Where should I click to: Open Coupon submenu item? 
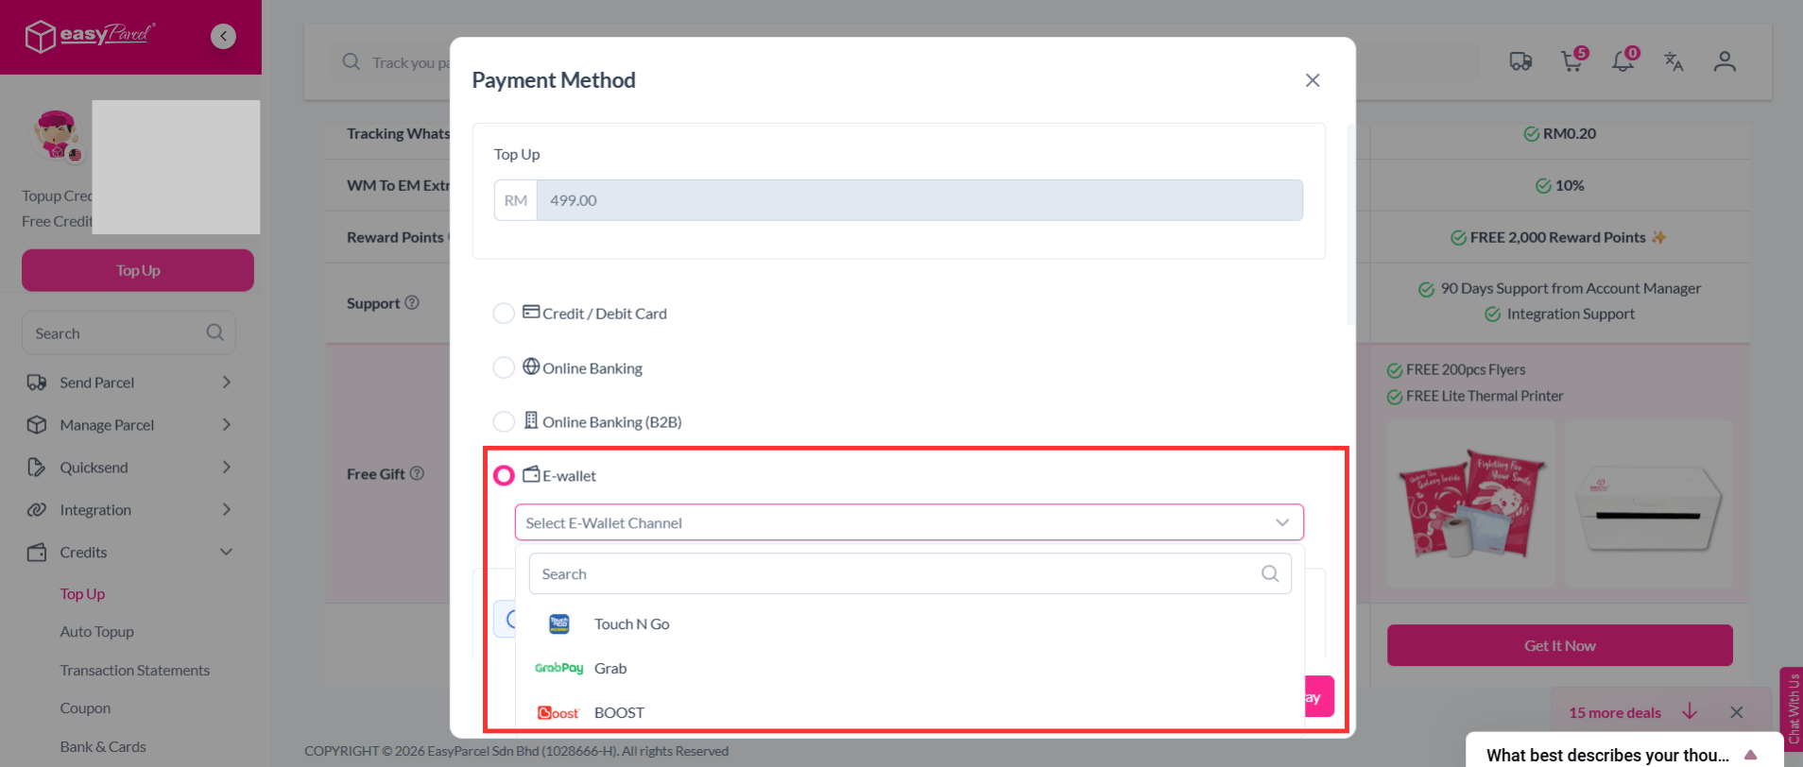pyautogui.click(x=85, y=708)
